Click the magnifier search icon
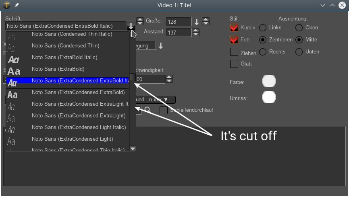This screenshot has height=197, width=349. pos(148,110)
